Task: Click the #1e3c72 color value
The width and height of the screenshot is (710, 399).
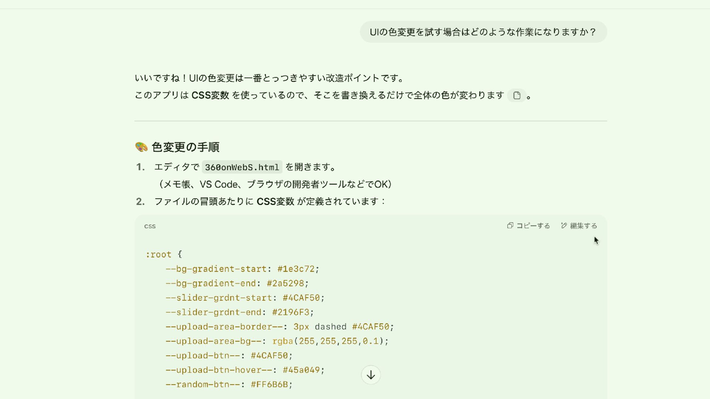Action: point(296,269)
